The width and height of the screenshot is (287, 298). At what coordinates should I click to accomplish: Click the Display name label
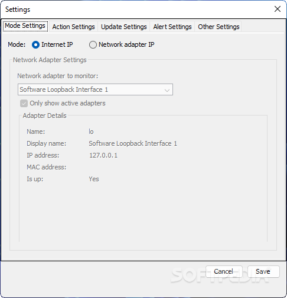47,143
